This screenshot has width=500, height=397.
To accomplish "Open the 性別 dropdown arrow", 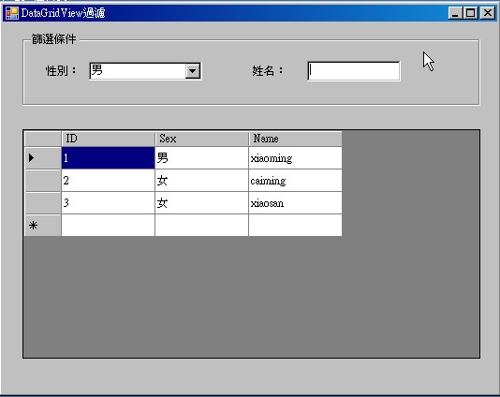I will coord(193,71).
